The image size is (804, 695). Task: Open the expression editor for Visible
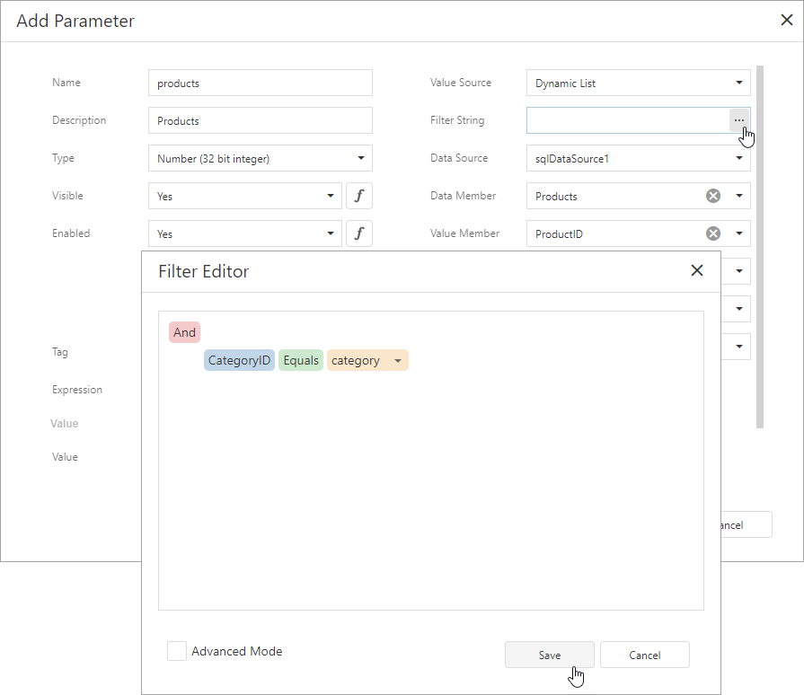[x=359, y=196]
